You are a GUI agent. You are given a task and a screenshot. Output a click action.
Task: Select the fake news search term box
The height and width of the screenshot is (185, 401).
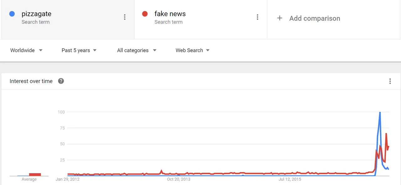click(201, 19)
